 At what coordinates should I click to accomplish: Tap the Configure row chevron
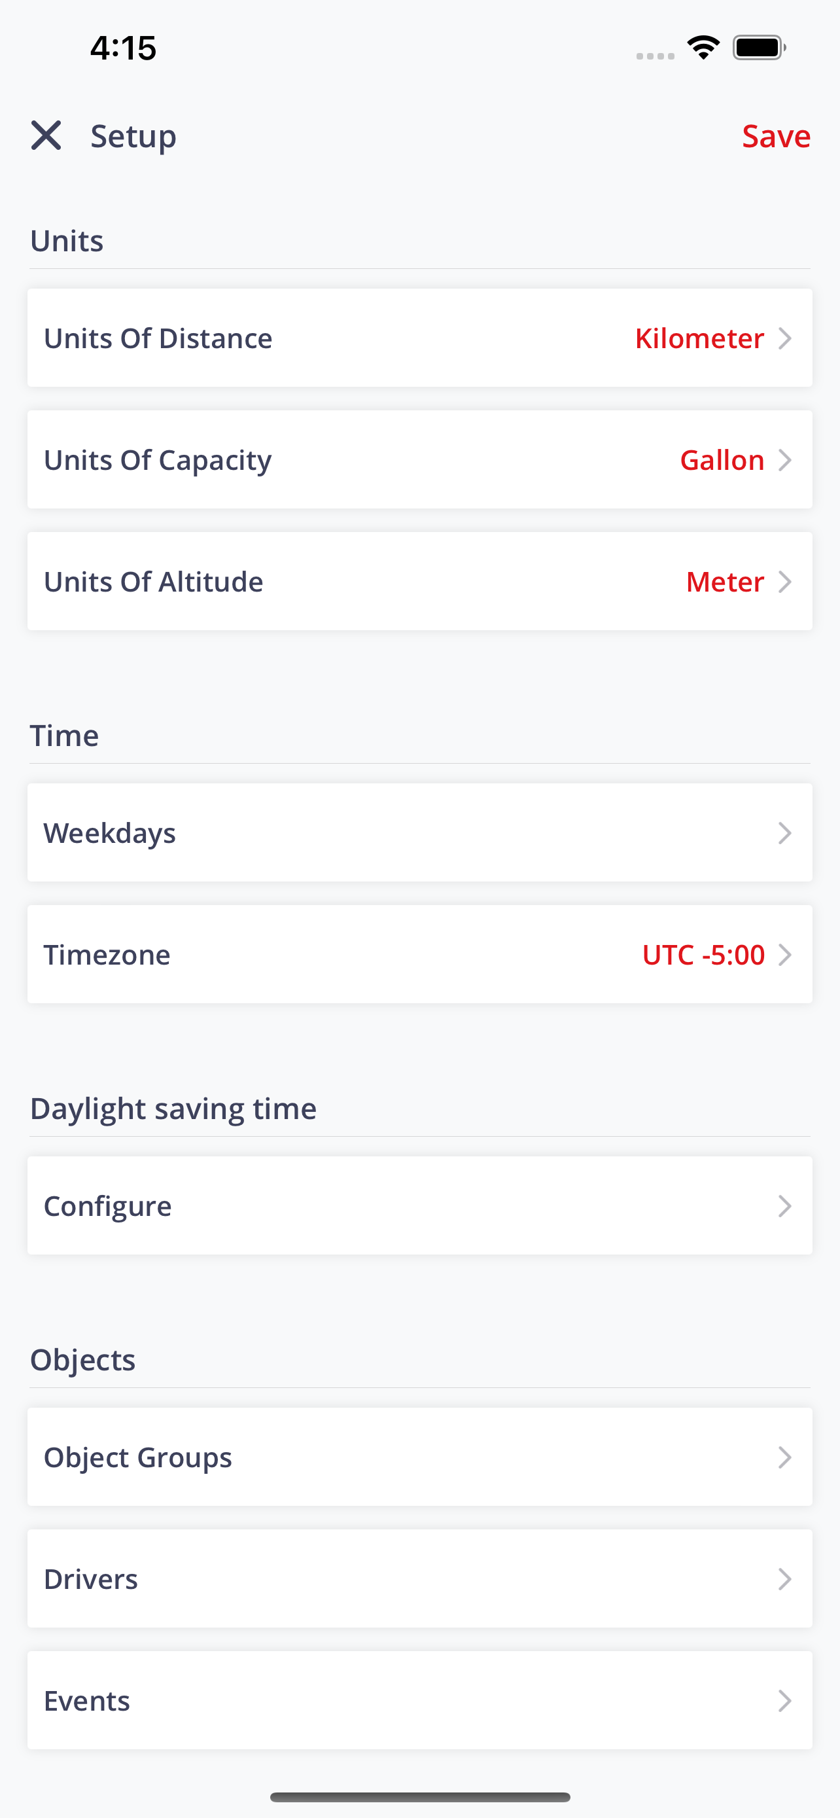[x=785, y=1206]
